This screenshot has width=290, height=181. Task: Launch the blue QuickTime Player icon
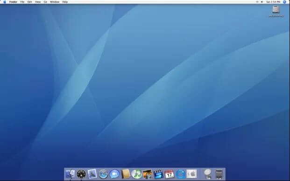click(x=181, y=174)
